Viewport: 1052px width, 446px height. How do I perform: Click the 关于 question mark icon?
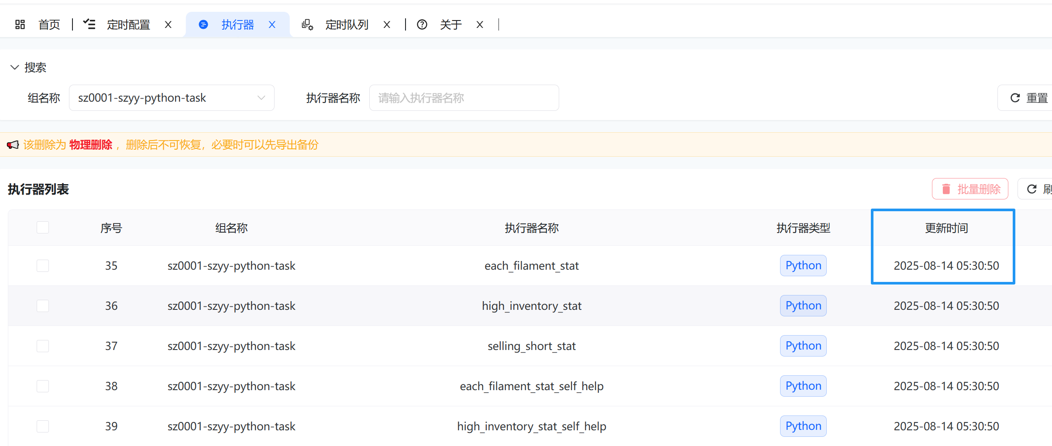[x=422, y=24]
